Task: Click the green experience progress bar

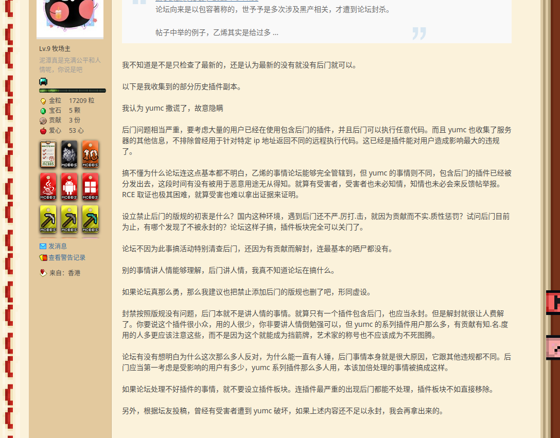Action: [x=73, y=91]
